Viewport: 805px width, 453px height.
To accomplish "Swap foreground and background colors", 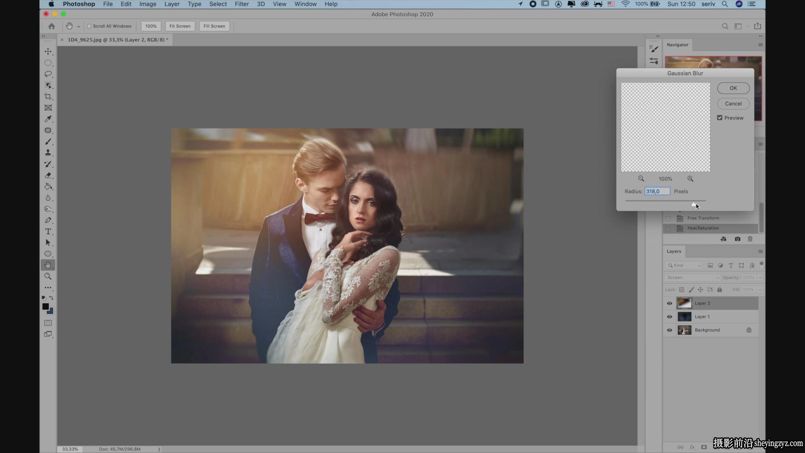I will click(x=51, y=298).
